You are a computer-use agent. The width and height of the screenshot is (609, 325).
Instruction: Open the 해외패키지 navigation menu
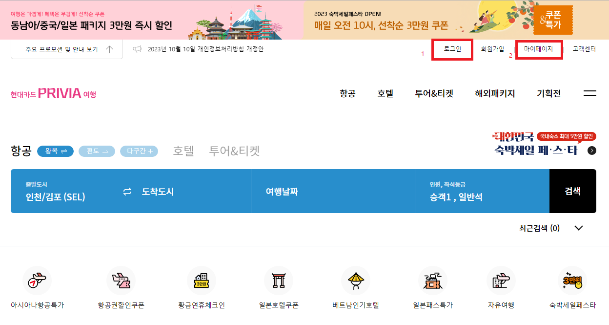click(495, 93)
